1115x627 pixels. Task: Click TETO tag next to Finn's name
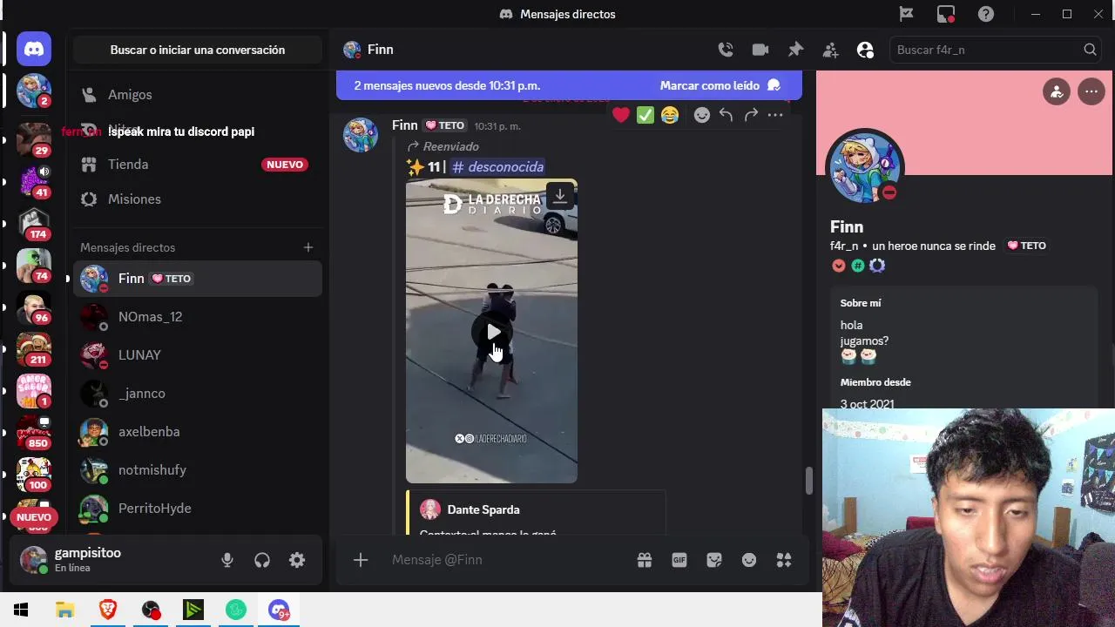coord(444,125)
